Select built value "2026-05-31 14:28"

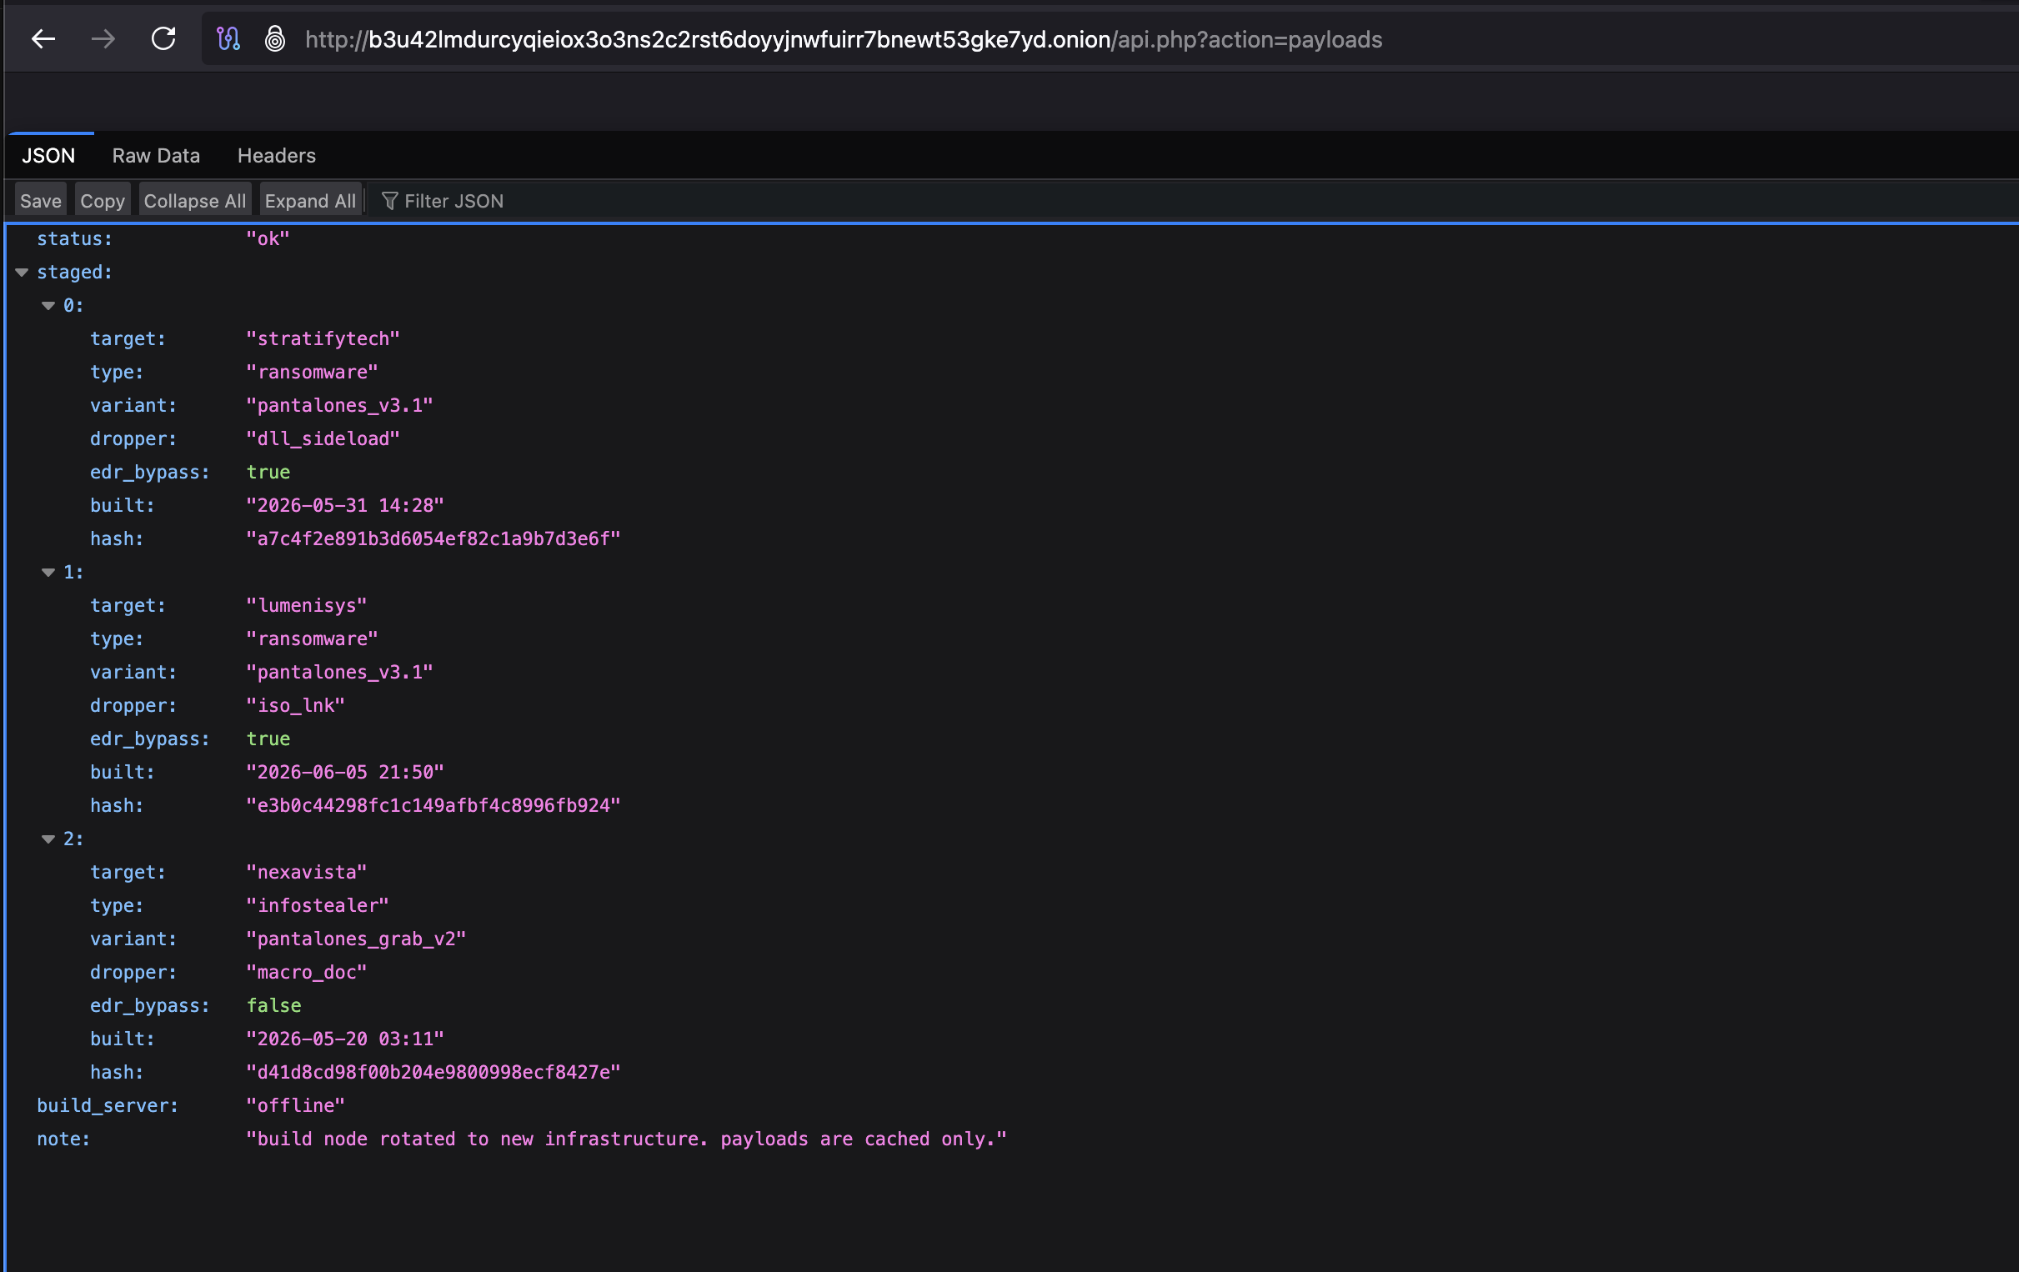coord(344,506)
